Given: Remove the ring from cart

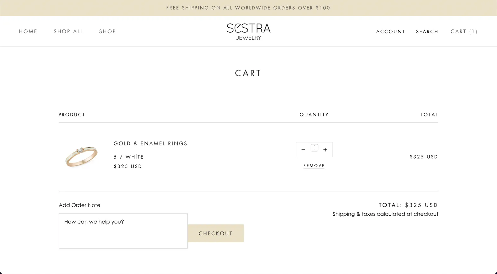Looking at the screenshot, I should 314,166.
